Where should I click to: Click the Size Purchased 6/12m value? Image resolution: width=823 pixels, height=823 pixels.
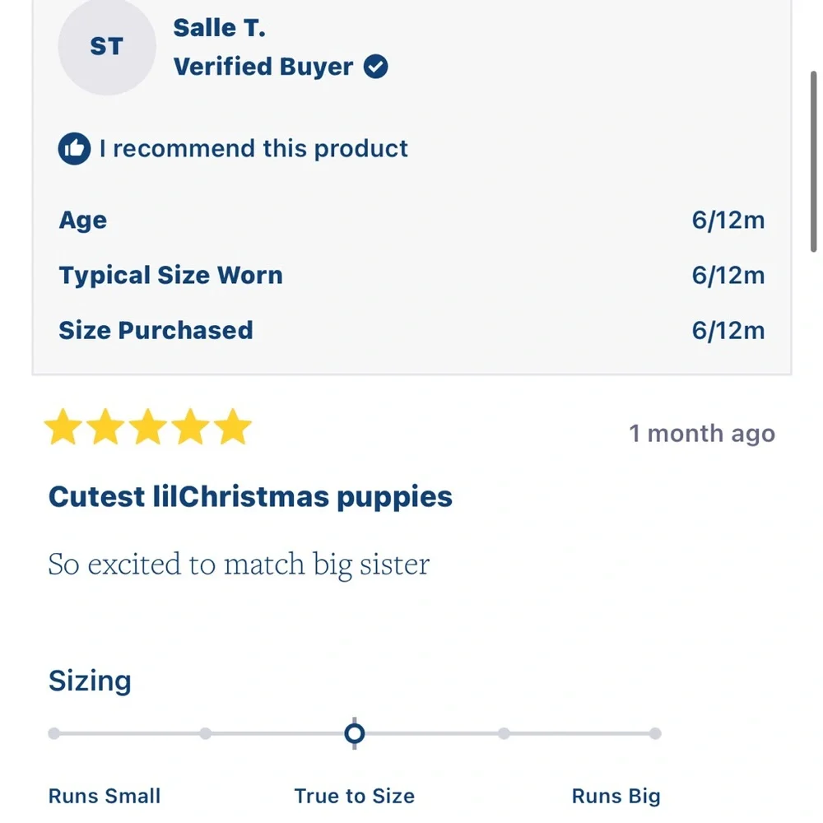pos(728,331)
